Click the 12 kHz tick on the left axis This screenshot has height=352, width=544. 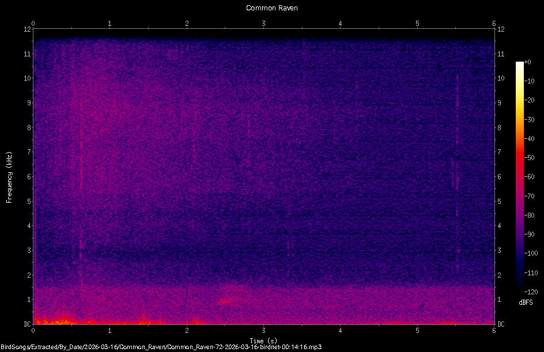pos(28,29)
